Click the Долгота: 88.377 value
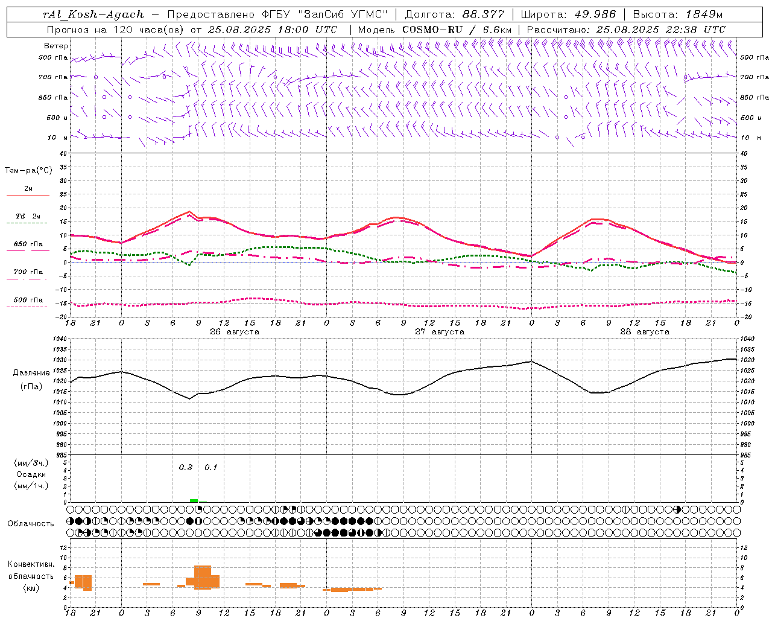 pos(454,14)
